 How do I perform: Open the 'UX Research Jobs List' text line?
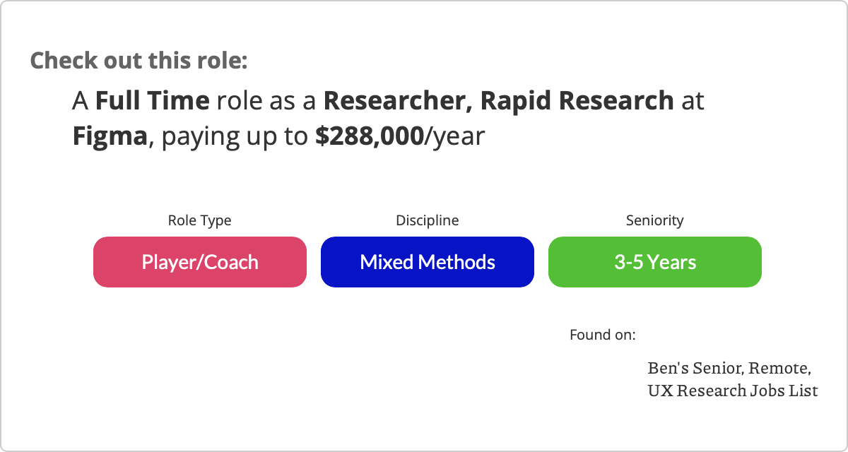733,390
